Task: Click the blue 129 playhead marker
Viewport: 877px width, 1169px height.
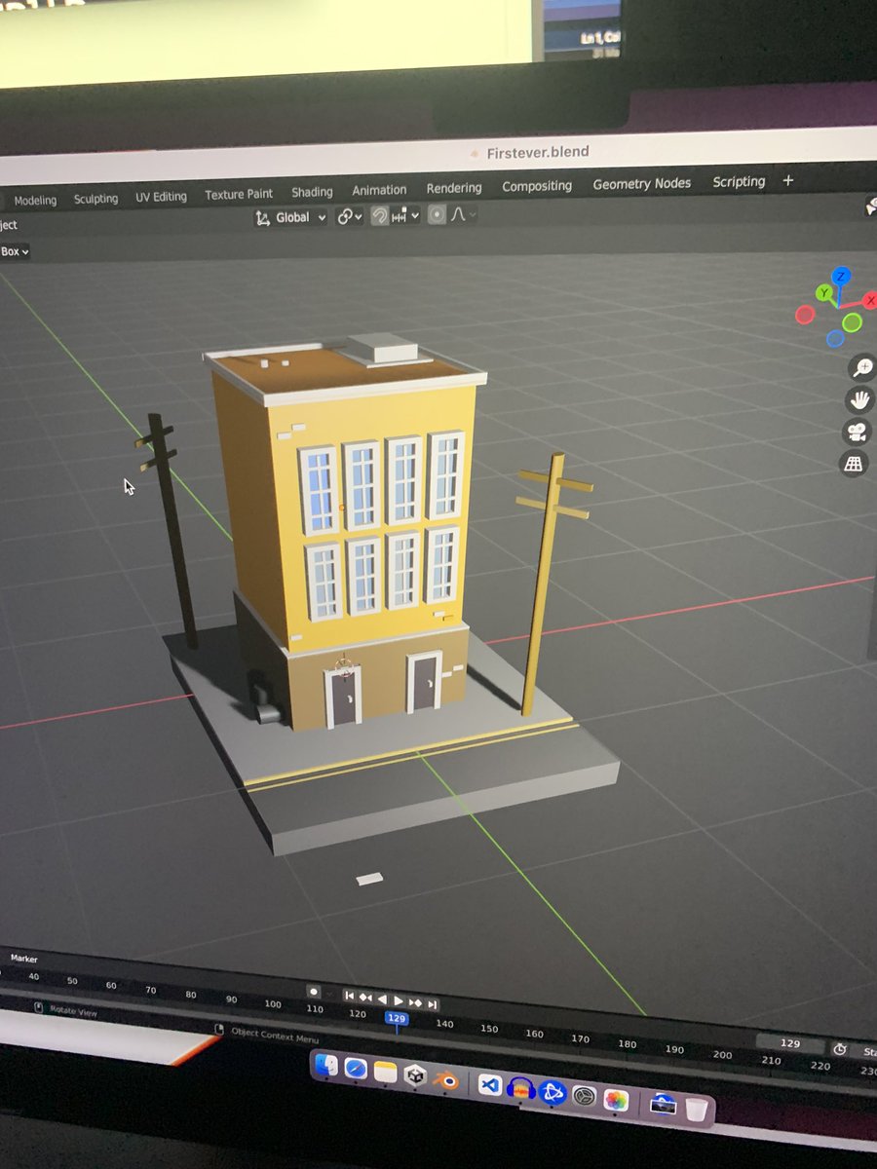Action: [x=396, y=1018]
